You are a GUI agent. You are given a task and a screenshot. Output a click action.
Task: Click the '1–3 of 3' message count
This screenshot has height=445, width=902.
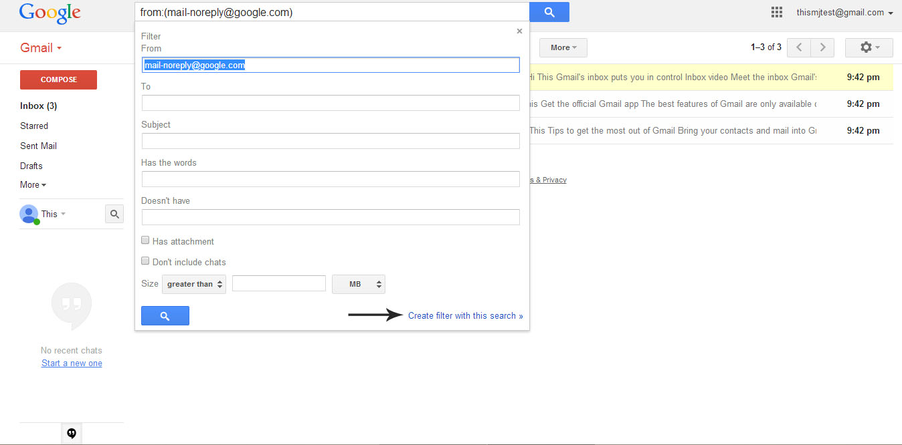point(766,47)
